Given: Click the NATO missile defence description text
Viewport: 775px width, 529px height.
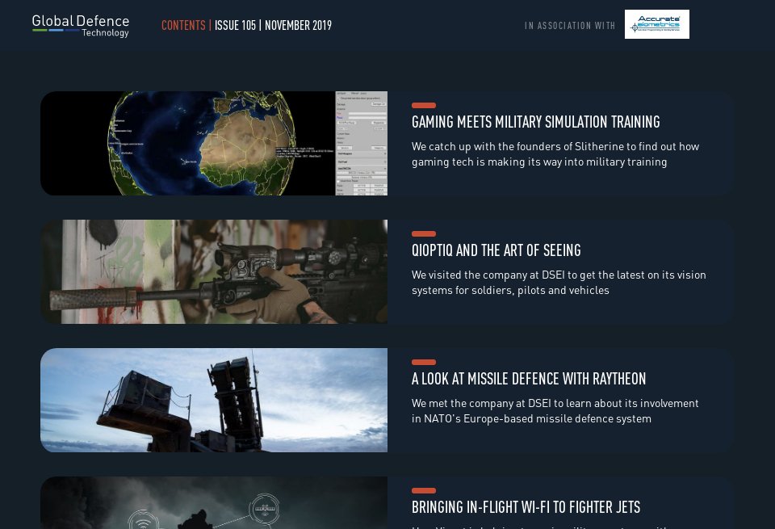Looking at the screenshot, I should [x=555, y=411].
